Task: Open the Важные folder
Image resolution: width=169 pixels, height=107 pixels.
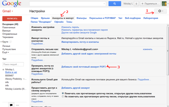Action: [x=6, y=31]
